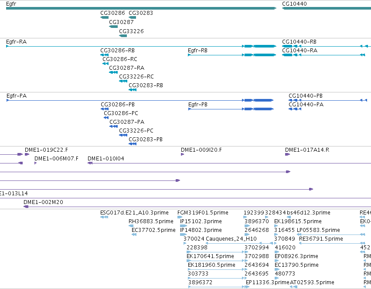Image resolution: width=371 pixels, height=289 pixels.
Task: Select the CG10440 gene label
Action: click(x=294, y=4)
